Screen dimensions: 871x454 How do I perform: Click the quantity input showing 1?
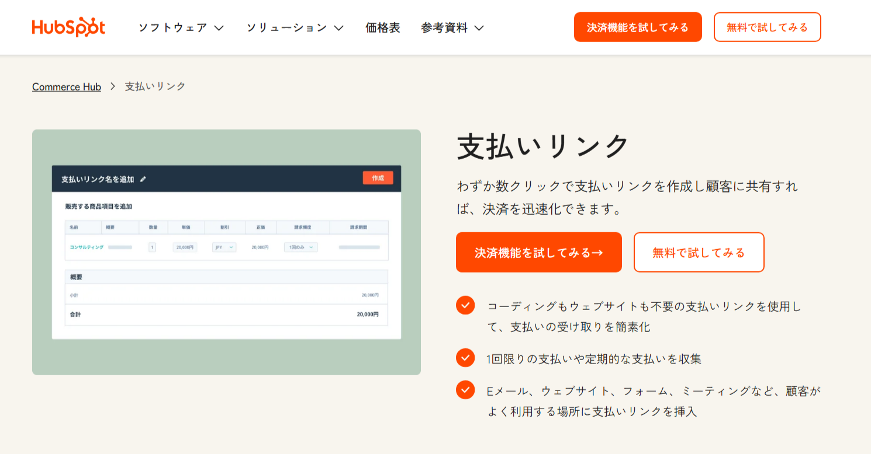[x=152, y=247]
